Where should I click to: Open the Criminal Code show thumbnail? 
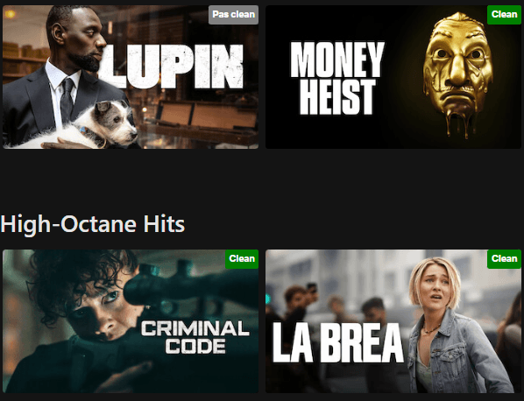[x=131, y=321]
